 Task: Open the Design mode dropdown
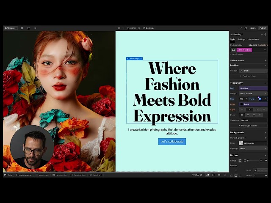point(11,28)
